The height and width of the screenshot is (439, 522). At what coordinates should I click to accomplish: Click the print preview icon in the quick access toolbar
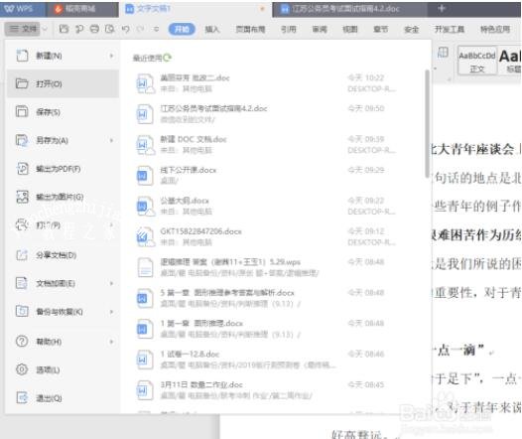pyautogui.click(x=110, y=29)
